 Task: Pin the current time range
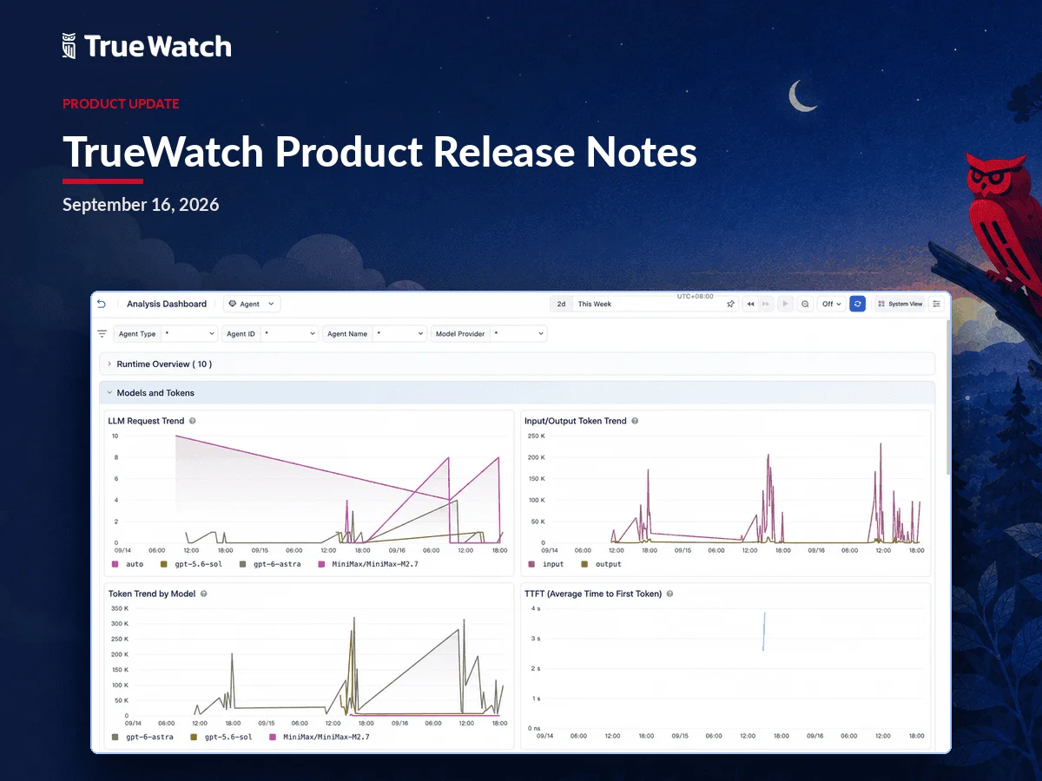[x=730, y=304]
